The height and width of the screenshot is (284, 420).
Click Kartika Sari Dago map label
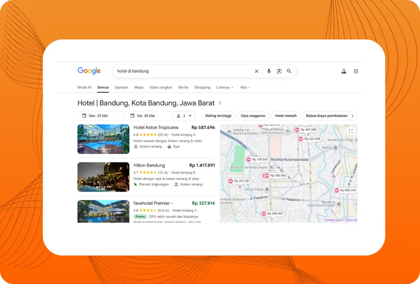pos(341,140)
